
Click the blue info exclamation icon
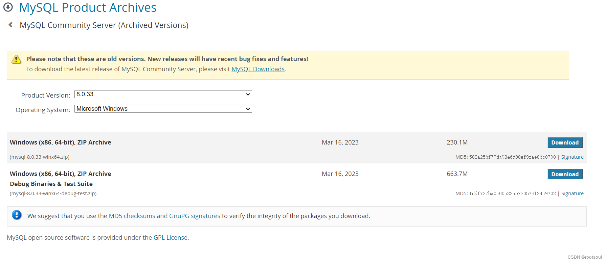click(x=17, y=215)
